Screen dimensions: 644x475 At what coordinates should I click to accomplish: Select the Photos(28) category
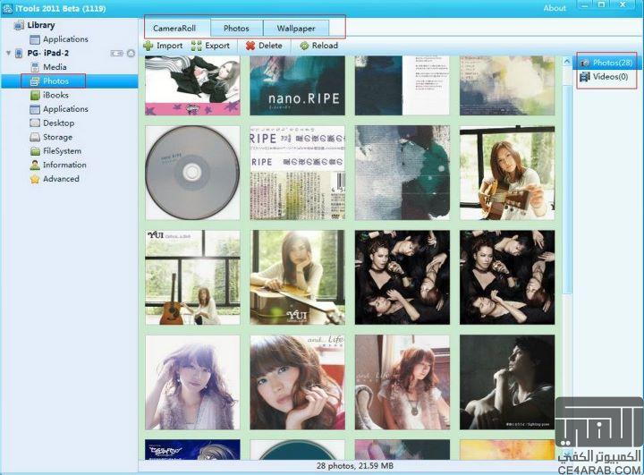606,63
